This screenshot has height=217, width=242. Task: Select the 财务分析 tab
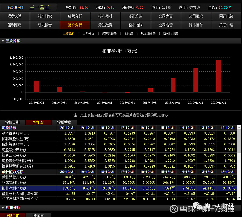click(75, 25)
